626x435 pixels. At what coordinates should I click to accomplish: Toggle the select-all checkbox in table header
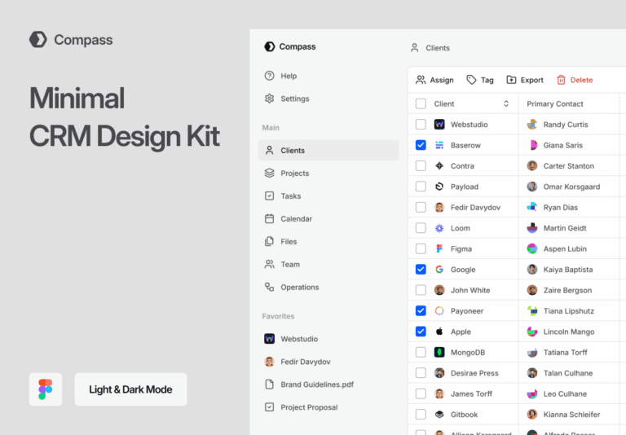point(421,103)
